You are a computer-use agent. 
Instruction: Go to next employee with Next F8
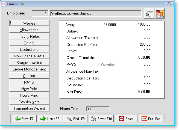tap(50, 119)
